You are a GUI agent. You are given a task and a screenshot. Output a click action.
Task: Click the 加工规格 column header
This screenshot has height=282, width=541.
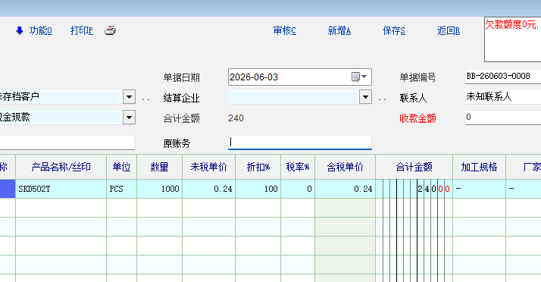tap(479, 167)
